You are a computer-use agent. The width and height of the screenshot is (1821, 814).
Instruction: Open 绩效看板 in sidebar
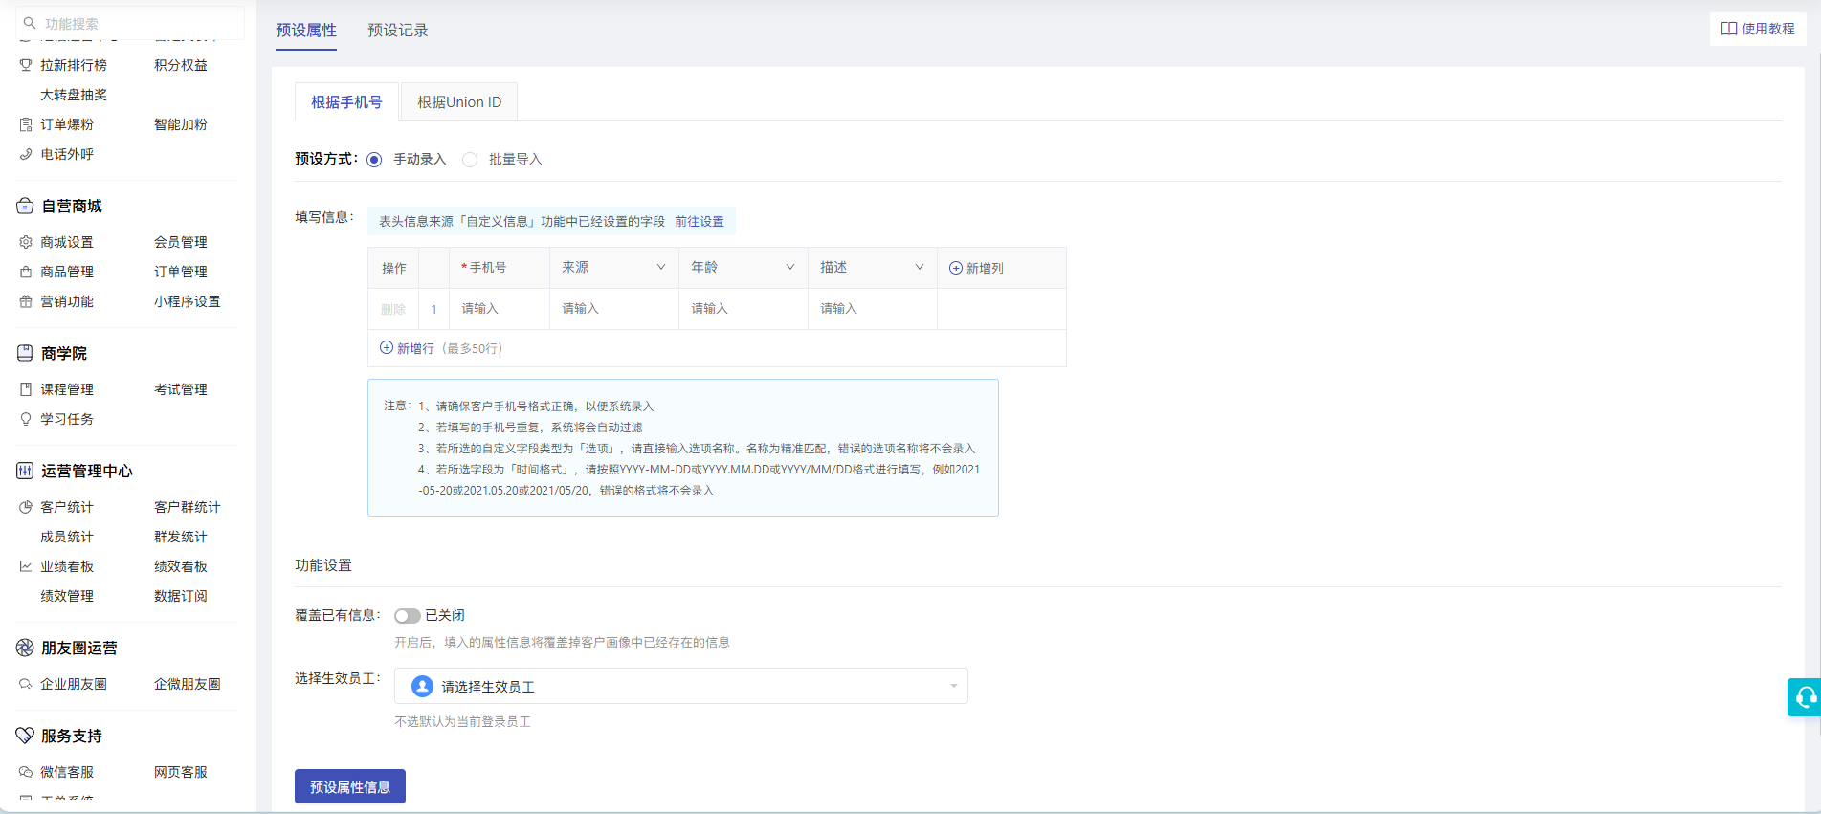[181, 566]
